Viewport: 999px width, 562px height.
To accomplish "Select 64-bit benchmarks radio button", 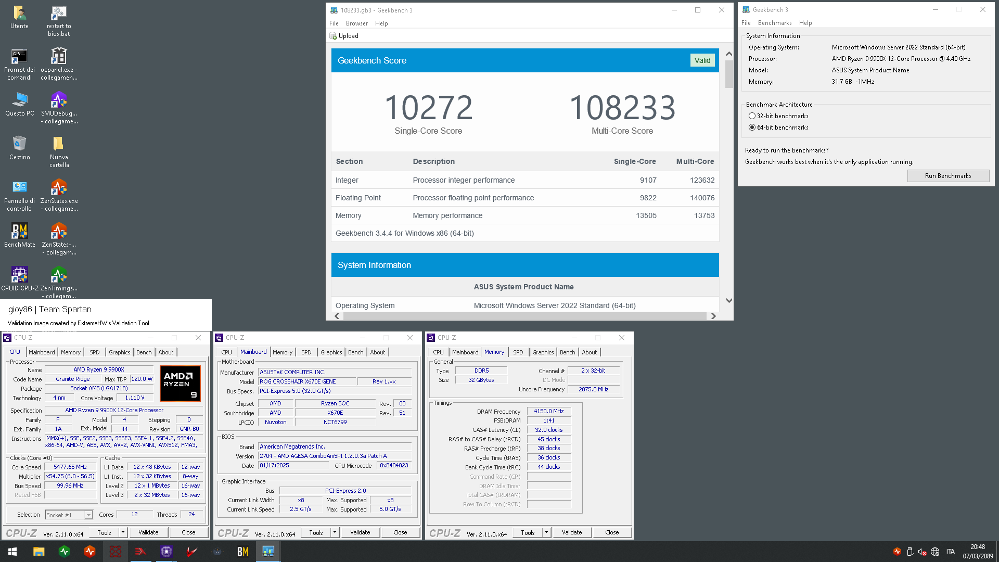I will (x=752, y=127).
